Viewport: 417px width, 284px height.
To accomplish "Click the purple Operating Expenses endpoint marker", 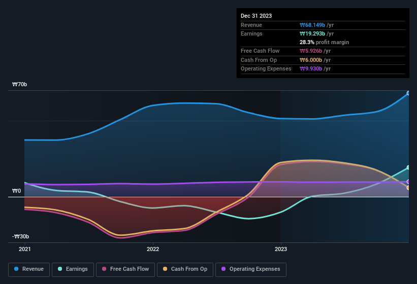I will (408, 182).
